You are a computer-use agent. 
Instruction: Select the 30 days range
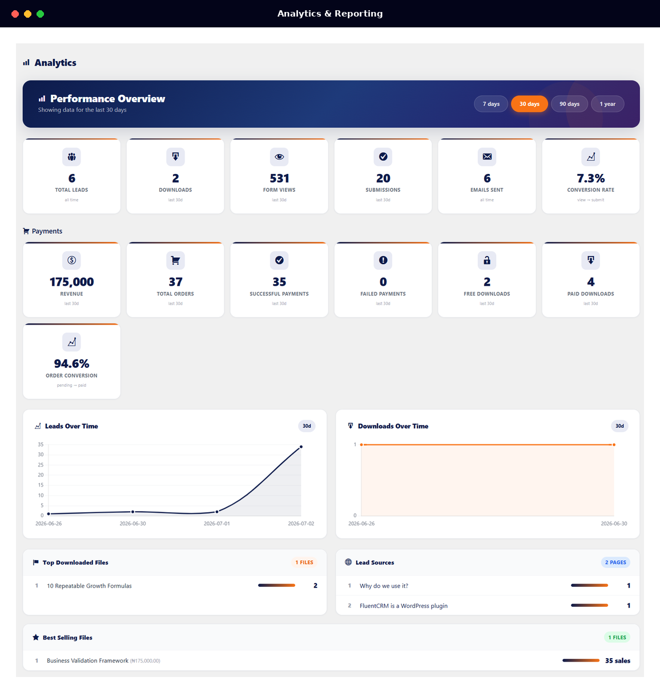pyautogui.click(x=529, y=104)
